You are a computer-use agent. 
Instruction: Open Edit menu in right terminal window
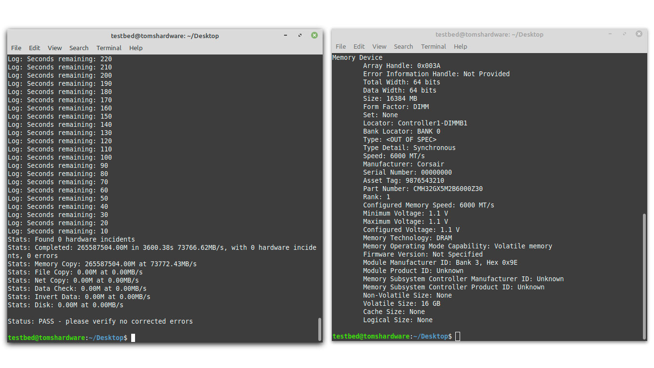(359, 46)
